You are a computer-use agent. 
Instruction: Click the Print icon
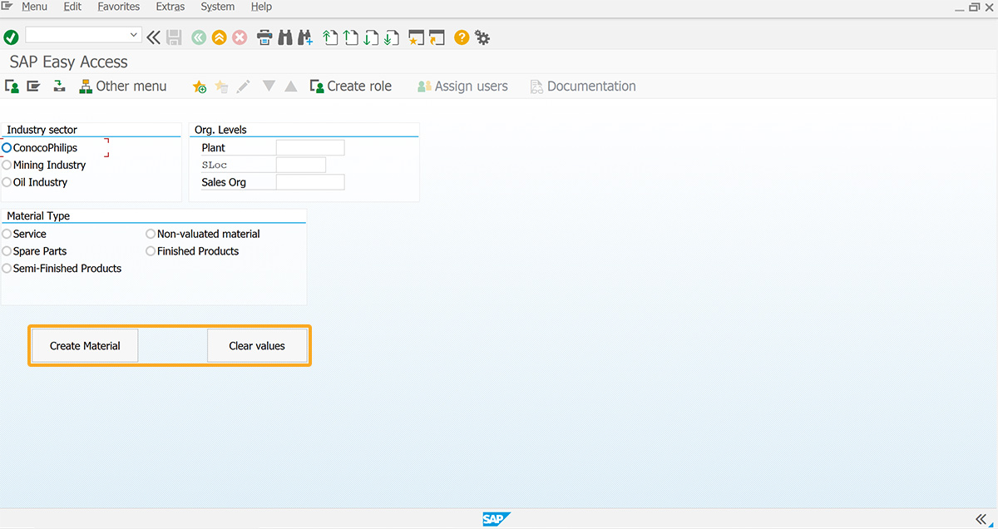coord(265,37)
